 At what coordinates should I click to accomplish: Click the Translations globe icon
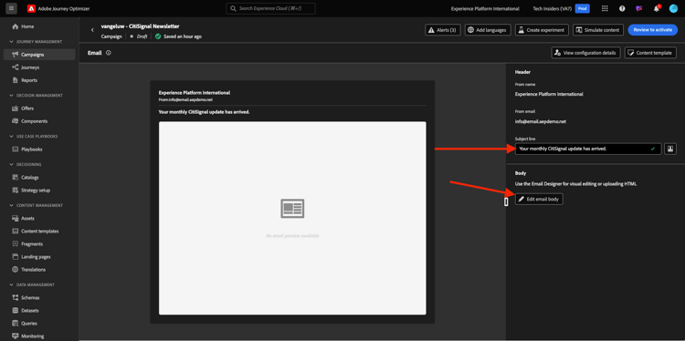point(16,270)
